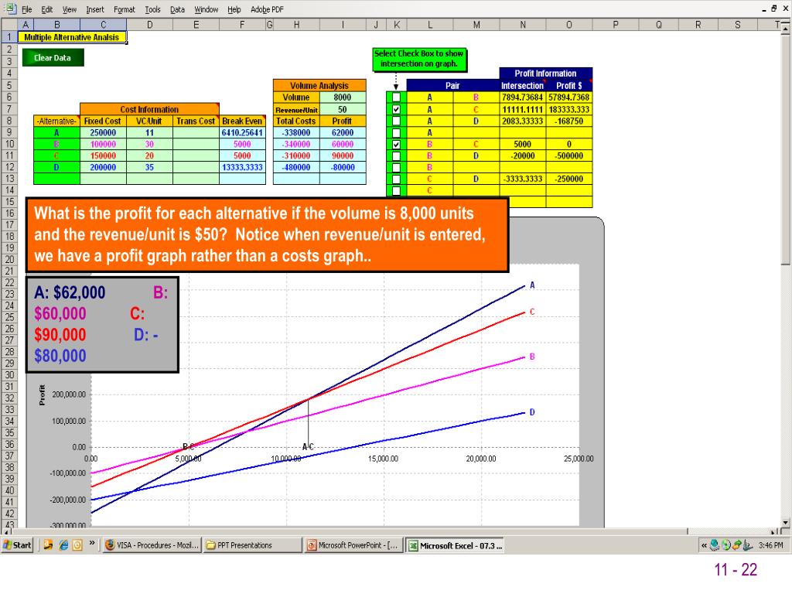The image size is (792, 594).
Task: Select Fixed Cost cell 250000 for alternative A
Action: pos(103,133)
